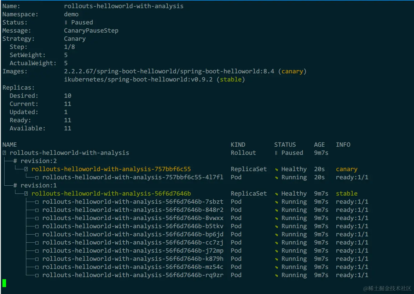Click the yellow canary label in INFO column
This screenshot has height=294, width=414.
(347, 169)
